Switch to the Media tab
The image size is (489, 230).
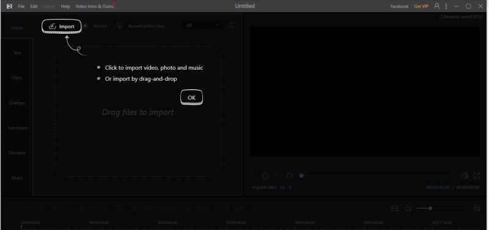pos(17,28)
